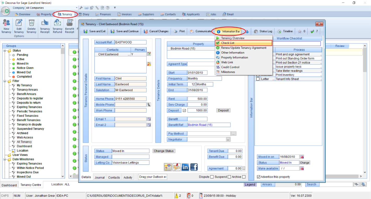Click the round Decorus application orb
Screen dimensions: 371x199
[5, 11]
